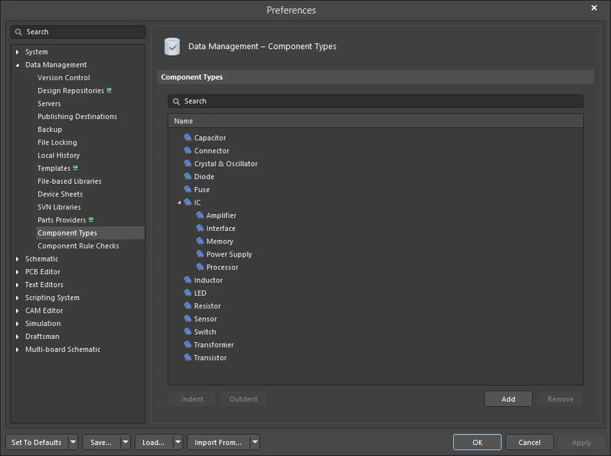Screen dimensions: 611x456
Task: Click the green server icon beside Templates
Action: tap(75, 168)
